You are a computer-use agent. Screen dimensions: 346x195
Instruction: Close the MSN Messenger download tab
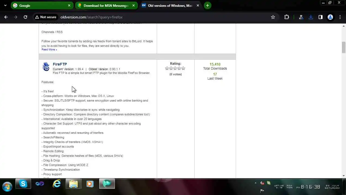[134, 5]
